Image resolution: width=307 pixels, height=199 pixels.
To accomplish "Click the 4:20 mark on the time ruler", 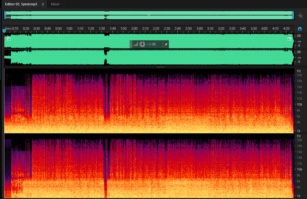I will tap(286, 28).
